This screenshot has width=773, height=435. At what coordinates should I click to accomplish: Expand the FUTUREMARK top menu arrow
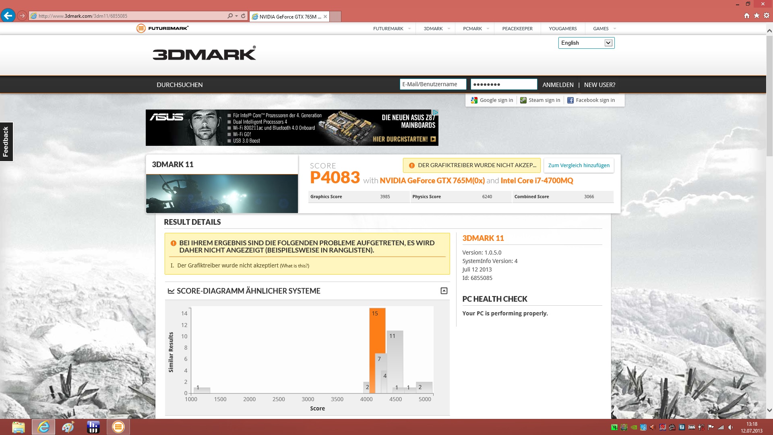tap(409, 29)
